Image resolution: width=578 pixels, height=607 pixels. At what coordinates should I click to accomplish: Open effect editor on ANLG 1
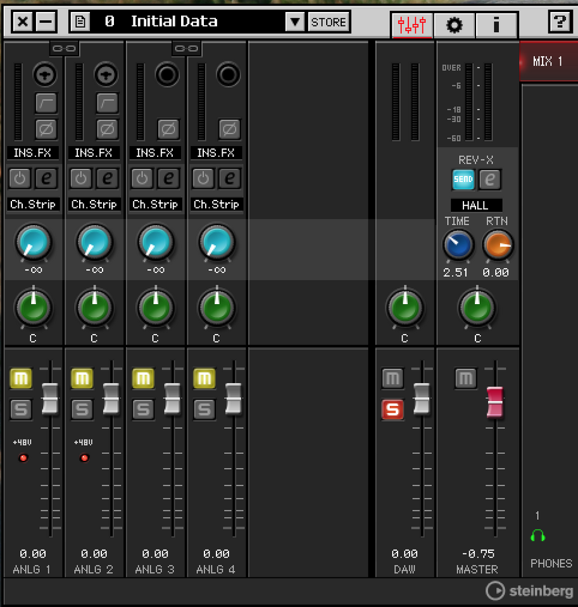(x=46, y=178)
